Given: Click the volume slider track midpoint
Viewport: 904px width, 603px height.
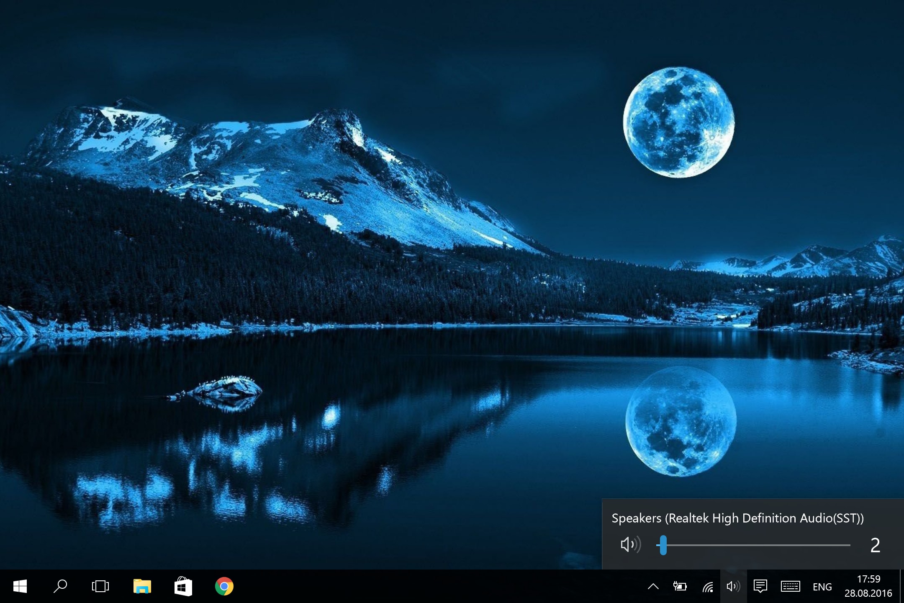Looking at the screenshot, I should point(753,545).
